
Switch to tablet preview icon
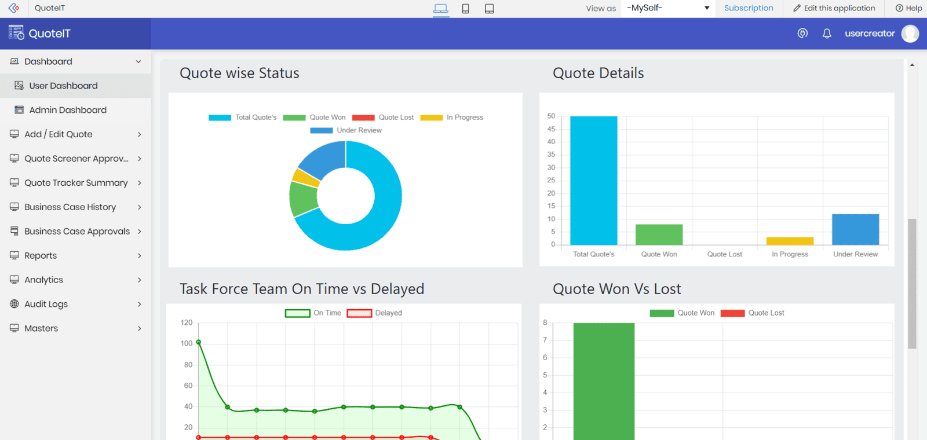pyautogui.click(x=490, y=9)
